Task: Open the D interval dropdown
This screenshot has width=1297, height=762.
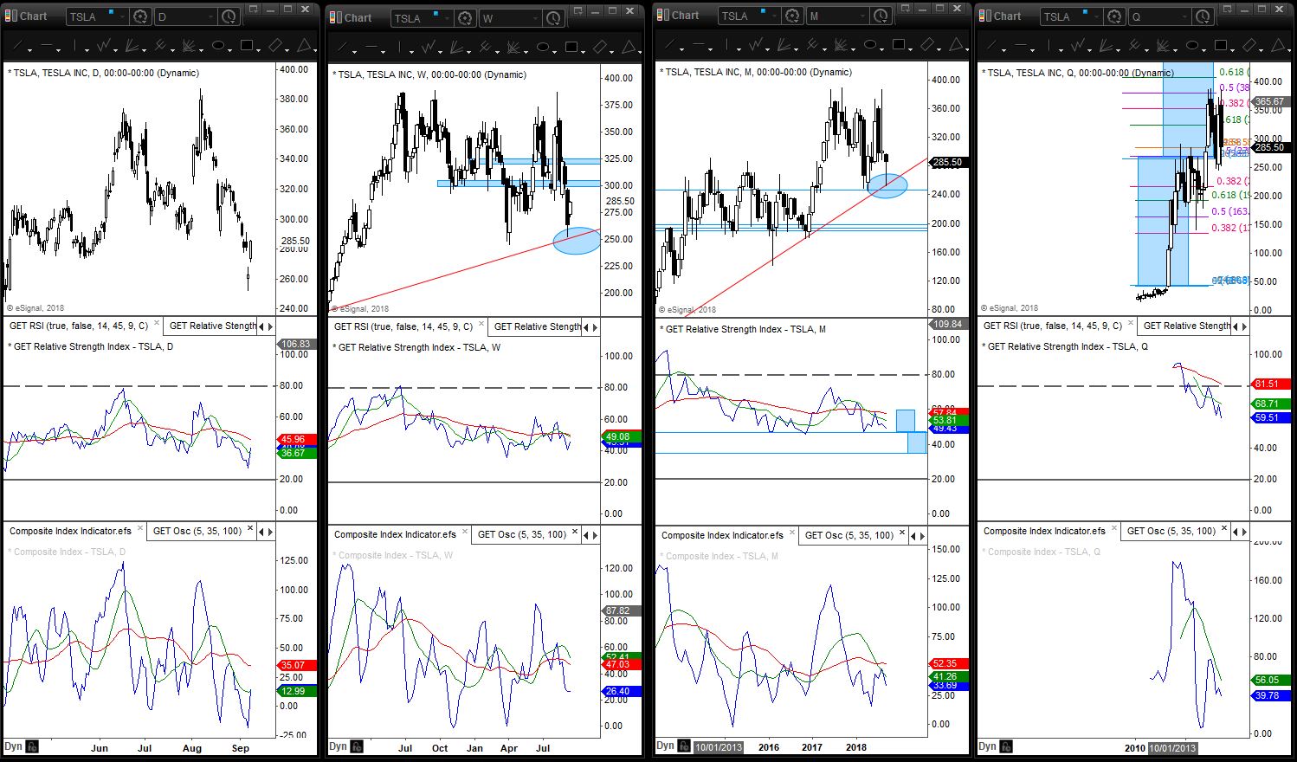Action: (210, 16)
